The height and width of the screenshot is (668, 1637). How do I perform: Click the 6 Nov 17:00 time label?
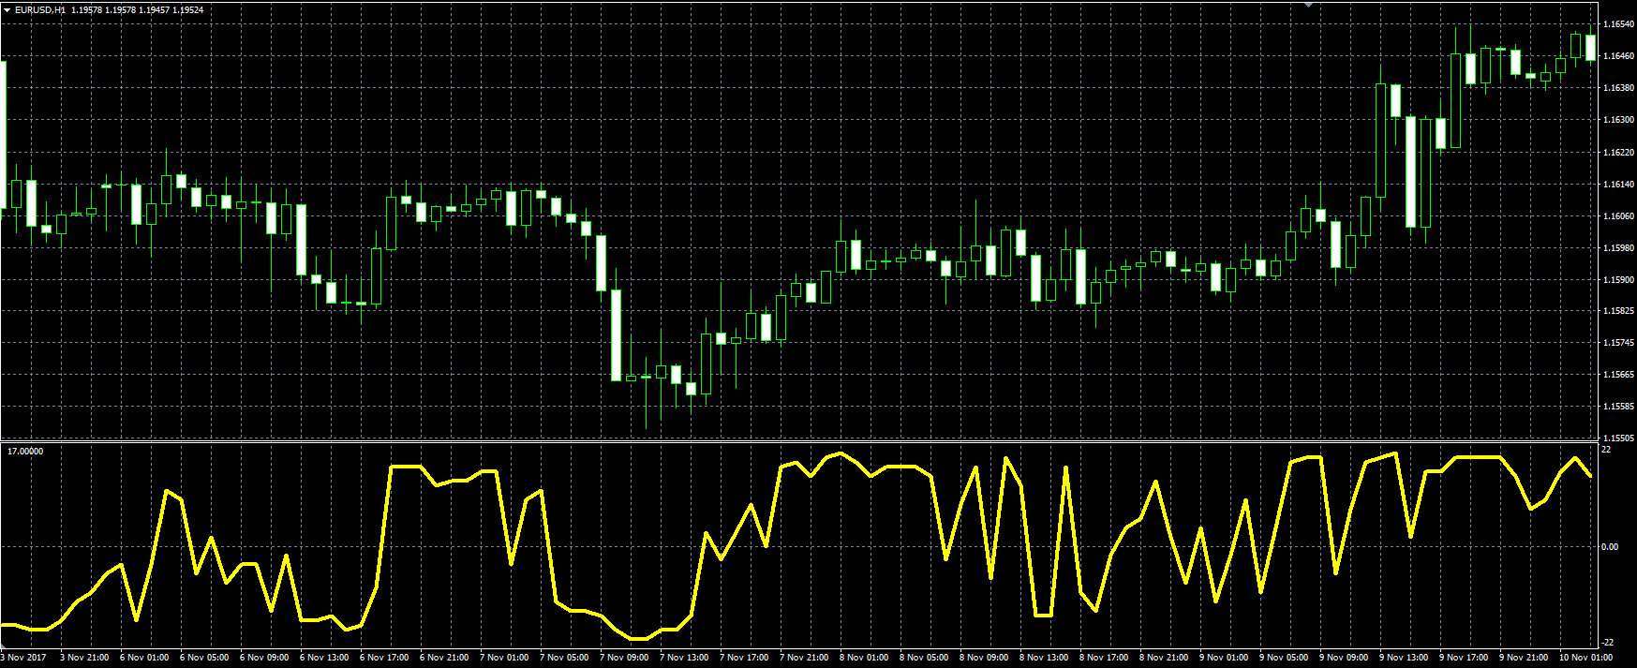pyautogui.click(x=384, y=658)
